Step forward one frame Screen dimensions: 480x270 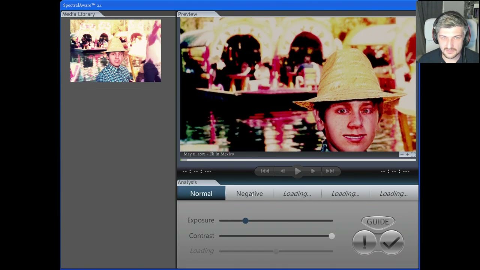coord(313,171)
